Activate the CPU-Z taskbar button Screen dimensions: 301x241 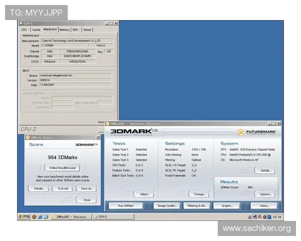pos(105,217)
